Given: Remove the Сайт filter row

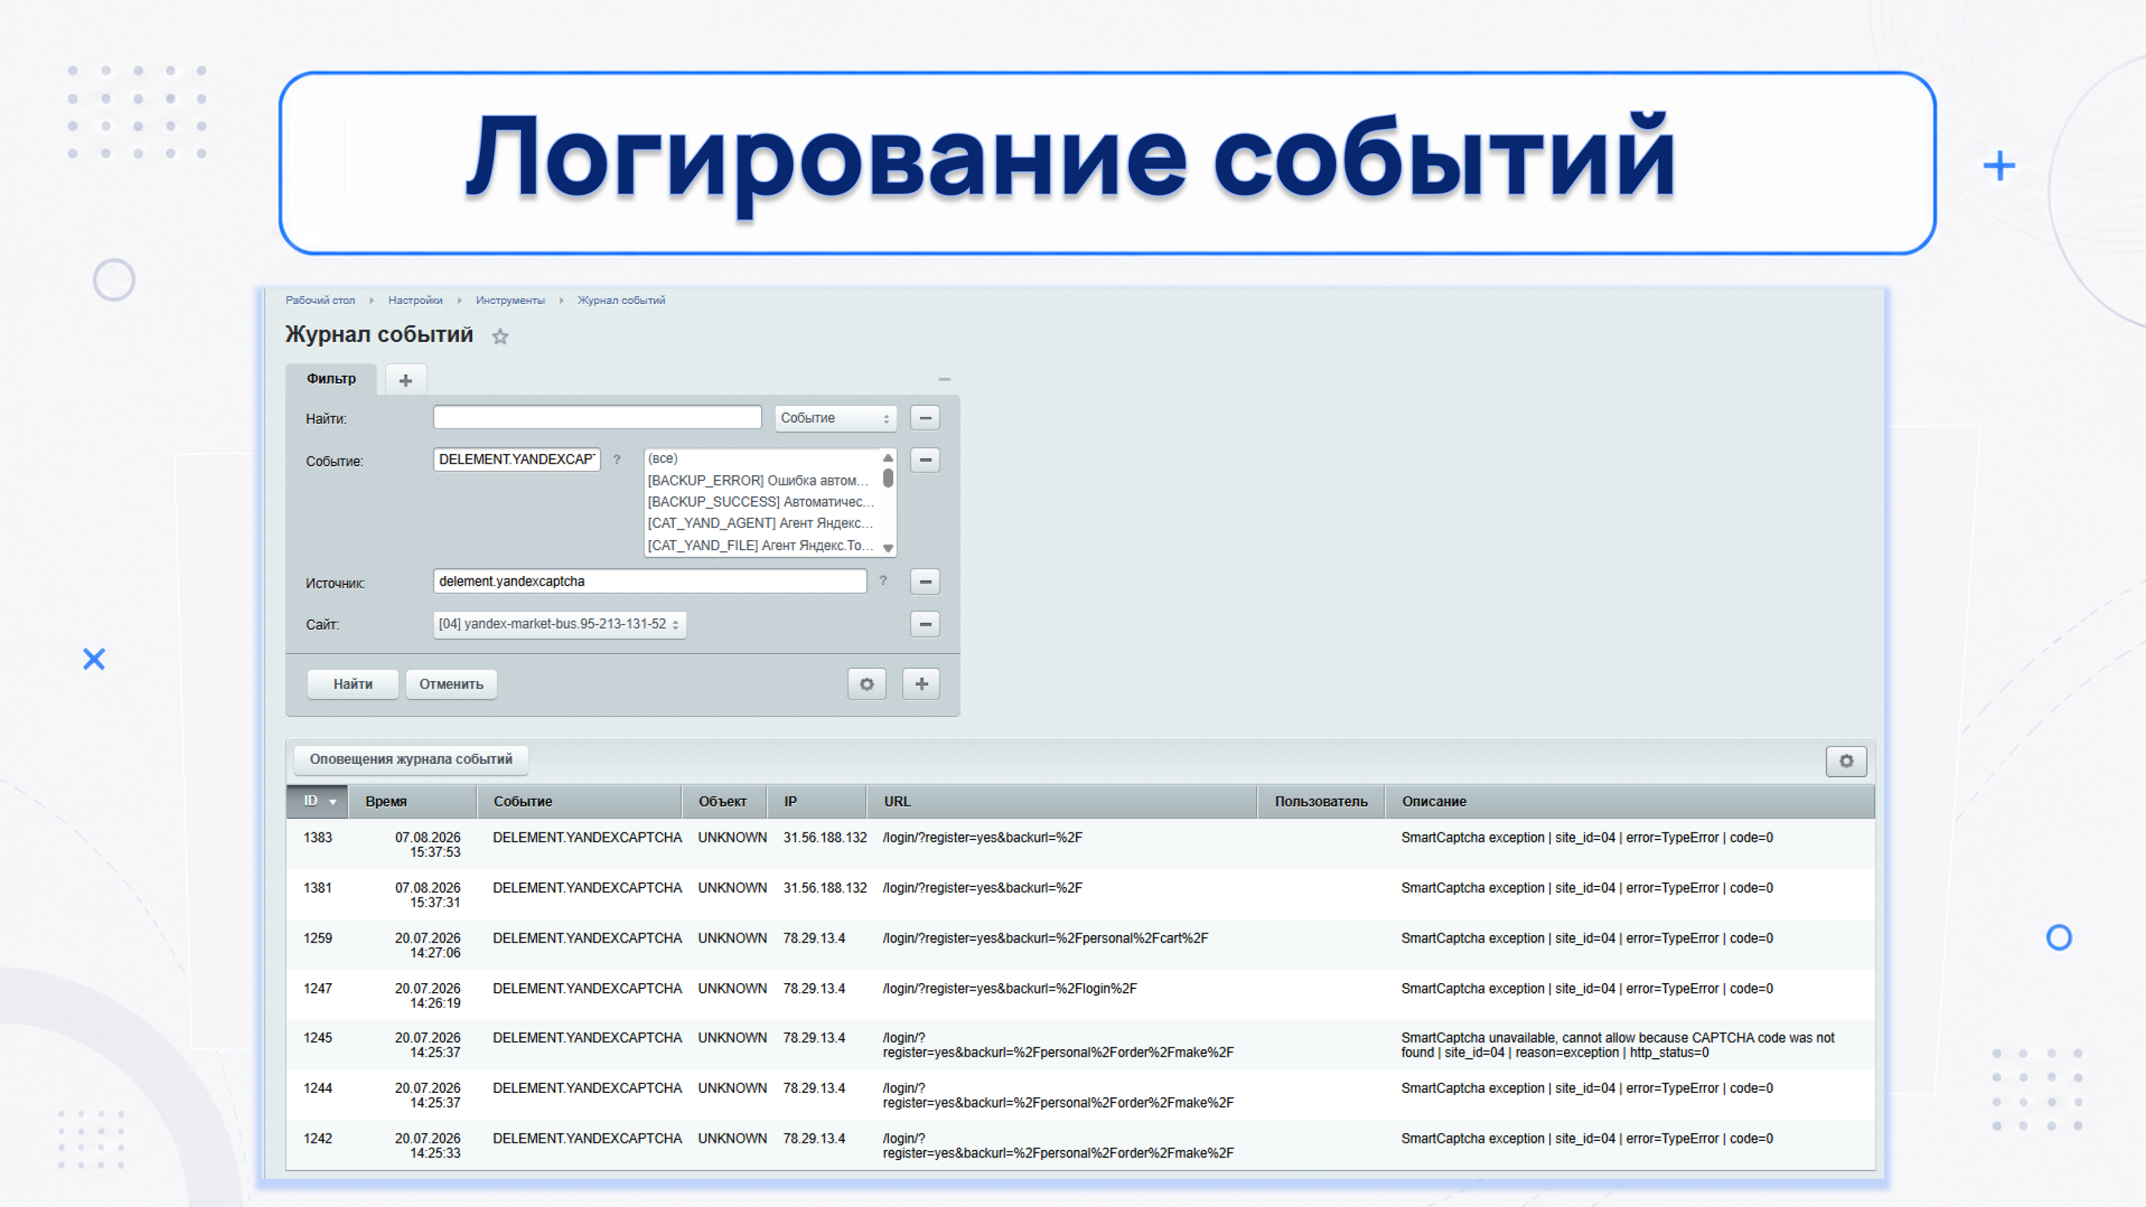Looking at the screenshot, I should click(925, 624).
